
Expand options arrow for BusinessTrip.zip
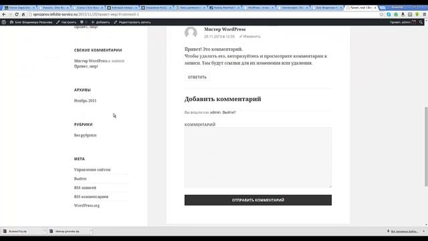click(x=45, y=231)
